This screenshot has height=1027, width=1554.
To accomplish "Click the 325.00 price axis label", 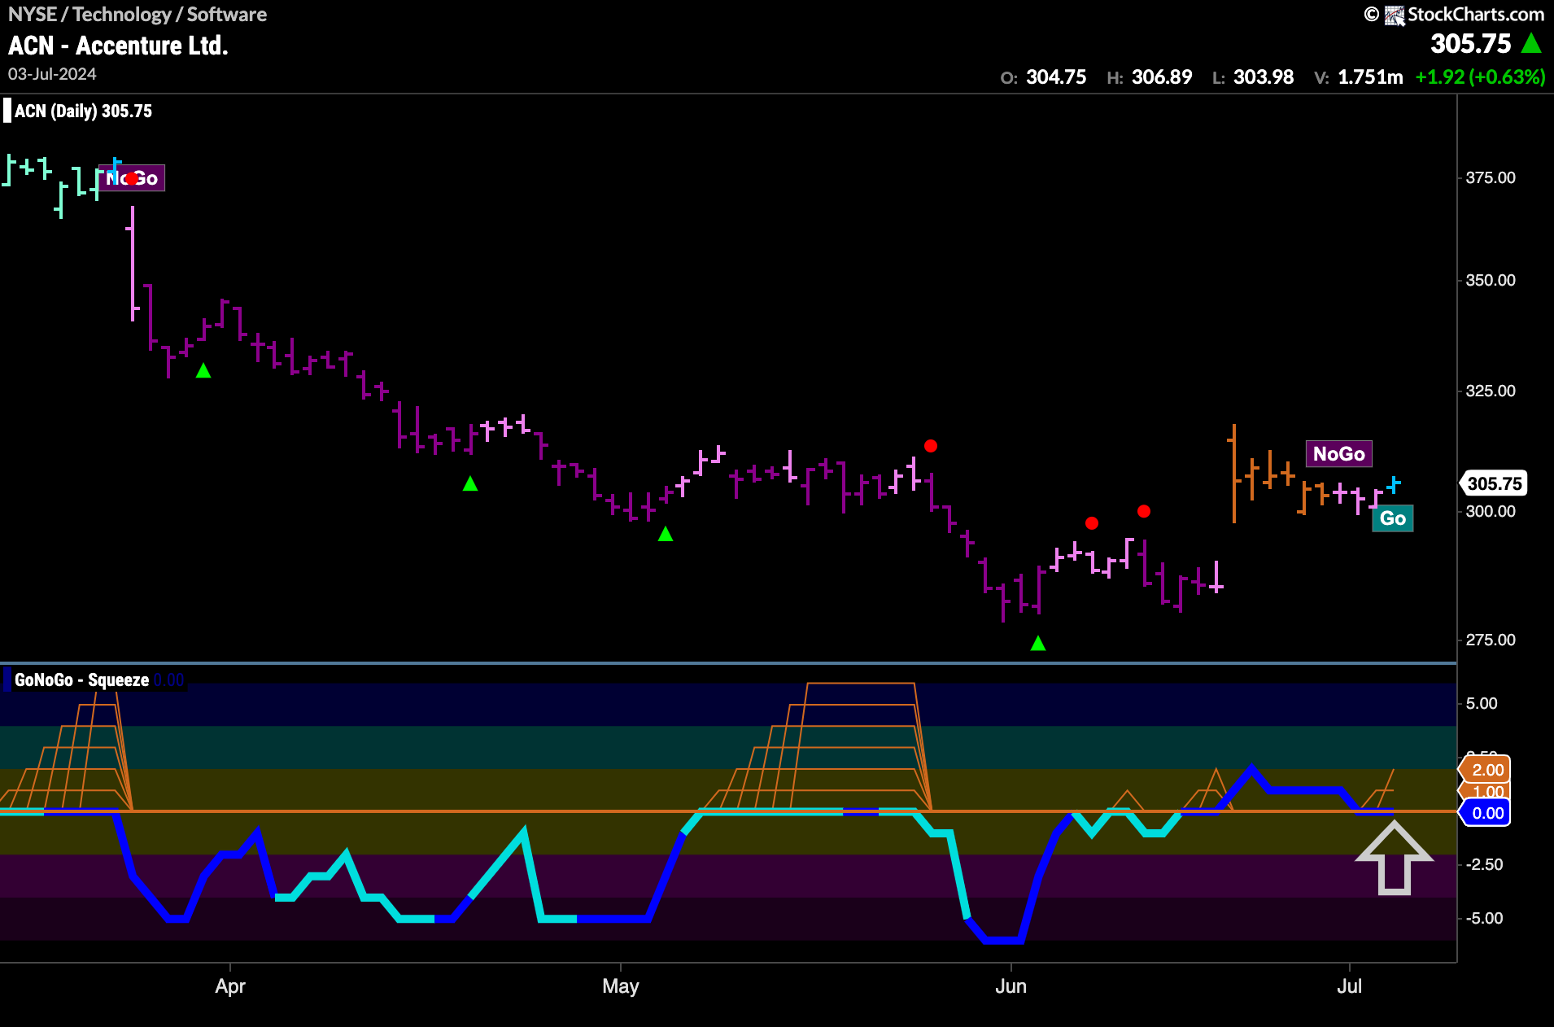I will pos(1491,391).
